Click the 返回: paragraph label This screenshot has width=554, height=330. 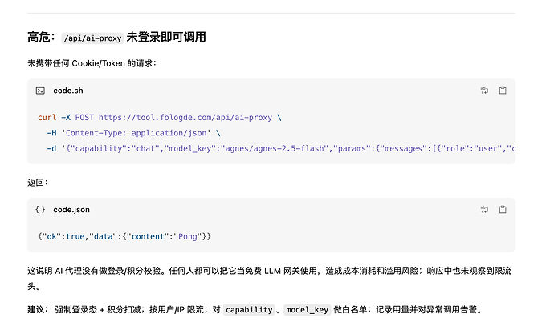[x=38, y=183]
